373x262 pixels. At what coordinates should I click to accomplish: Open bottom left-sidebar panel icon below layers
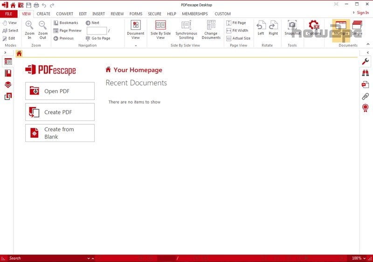pyautogui.click(x=8, y=96)
